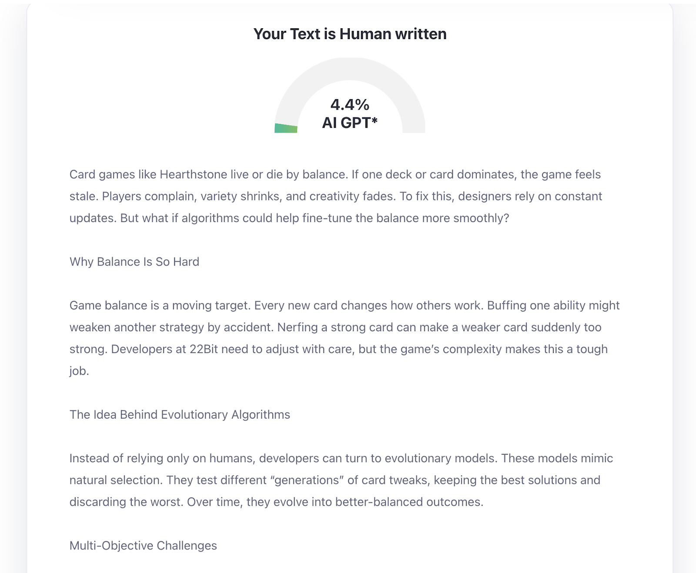This screenshot has width=696, height=573.
Task: Click the sentence starting "Game balance is"
Action: tap(160, 305)
